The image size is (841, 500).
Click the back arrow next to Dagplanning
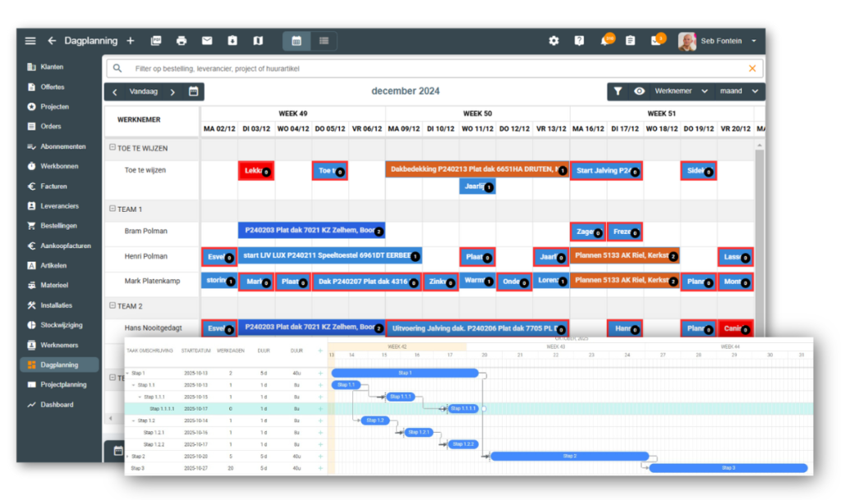(x=52, y=41)
